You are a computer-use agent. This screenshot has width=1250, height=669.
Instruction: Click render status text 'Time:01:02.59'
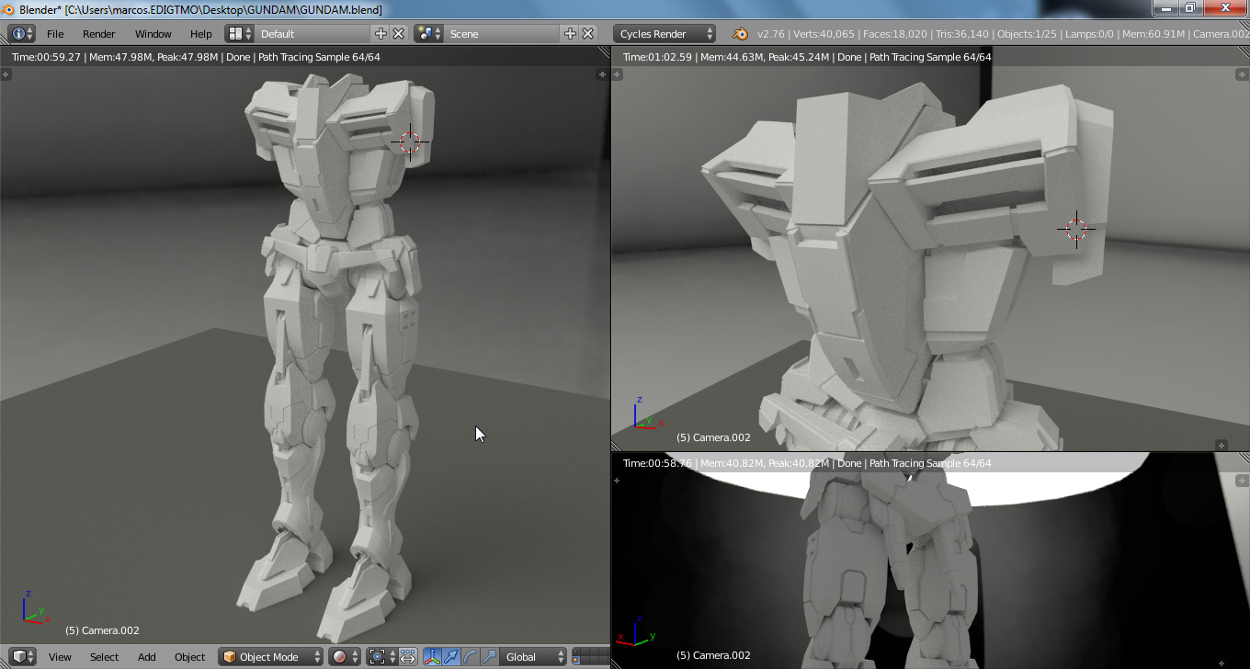pos(657,57)
